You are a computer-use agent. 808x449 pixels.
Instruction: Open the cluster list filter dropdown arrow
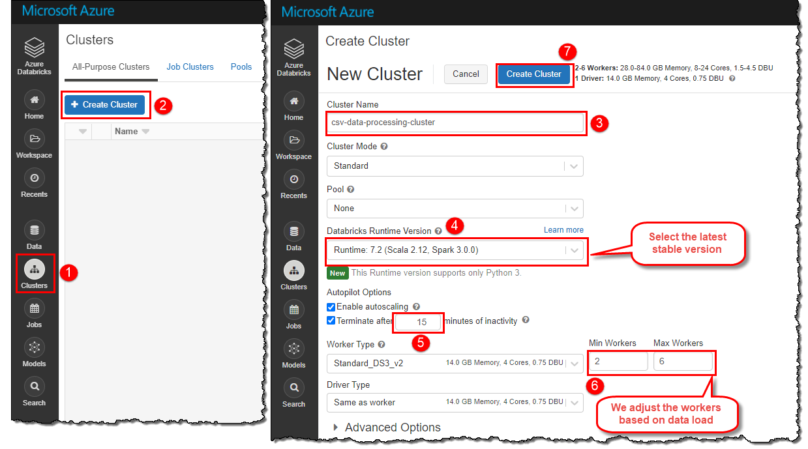pyautogui.click(x=83, y=132)
